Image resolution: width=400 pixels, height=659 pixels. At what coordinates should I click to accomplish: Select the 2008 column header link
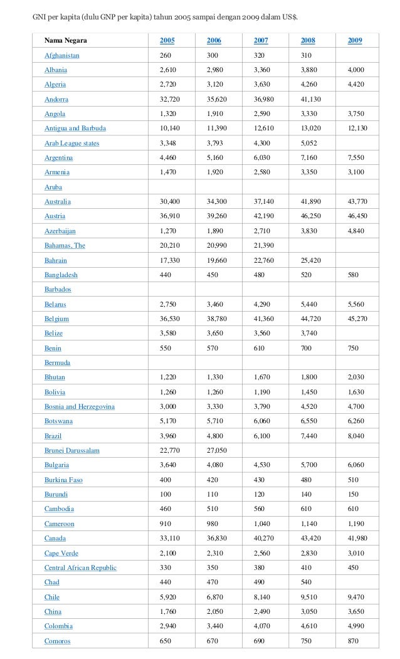(x=308, y=41)
